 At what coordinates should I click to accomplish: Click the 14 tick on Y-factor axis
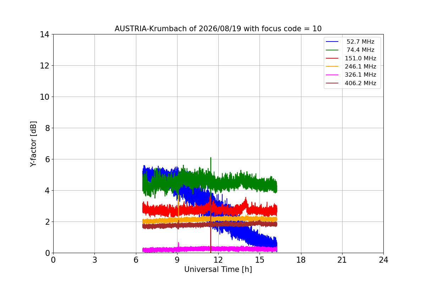click(x=44, y=34)
